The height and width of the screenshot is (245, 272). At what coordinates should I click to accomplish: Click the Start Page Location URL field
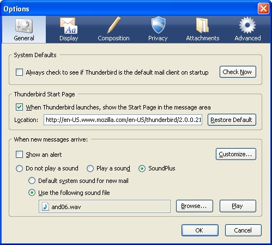(x=123, y=120)
